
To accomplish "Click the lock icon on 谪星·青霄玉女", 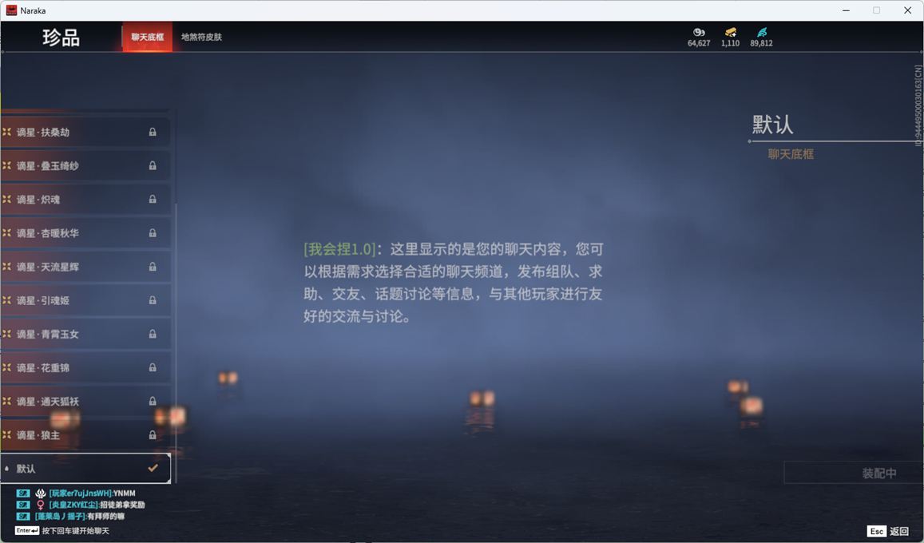I will (153, 334).
